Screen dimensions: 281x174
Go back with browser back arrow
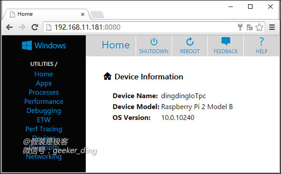coord(9,28)
